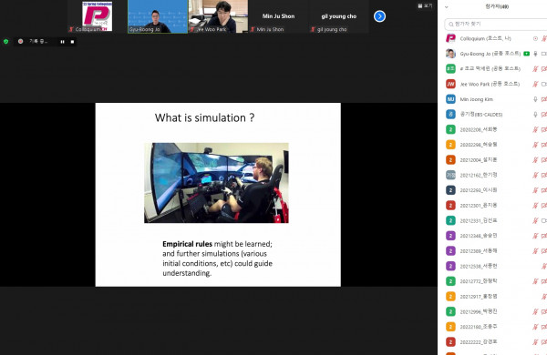Stop the recording
This screenshot has height=355, width=547.
click(x=72, y=42)
